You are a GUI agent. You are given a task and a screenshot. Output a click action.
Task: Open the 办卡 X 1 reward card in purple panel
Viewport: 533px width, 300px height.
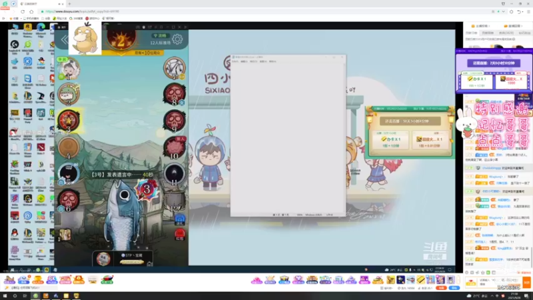(x=476, y=81)
